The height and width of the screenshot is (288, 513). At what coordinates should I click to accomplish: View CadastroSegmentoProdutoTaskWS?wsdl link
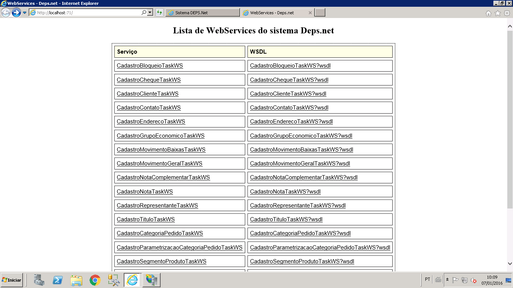click(302, 261)
